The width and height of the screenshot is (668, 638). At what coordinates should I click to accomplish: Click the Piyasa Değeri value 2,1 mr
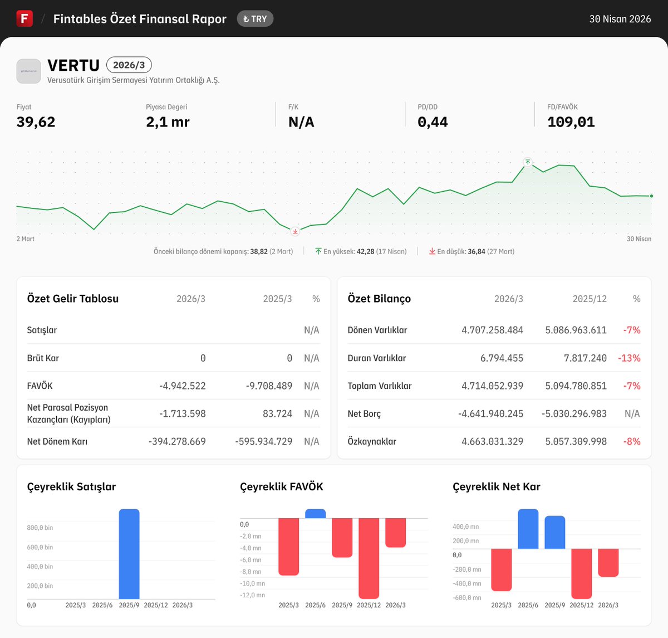pos(168,122)
